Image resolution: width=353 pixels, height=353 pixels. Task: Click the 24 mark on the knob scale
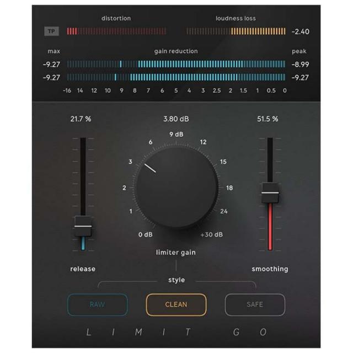point(224,211)
